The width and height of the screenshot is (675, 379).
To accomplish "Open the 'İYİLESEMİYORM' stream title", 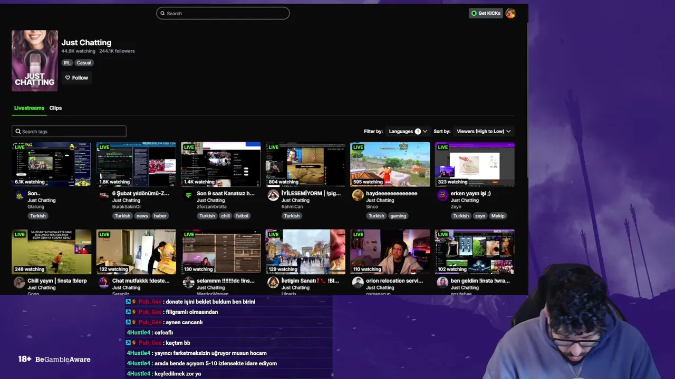I will pos(311,193).
